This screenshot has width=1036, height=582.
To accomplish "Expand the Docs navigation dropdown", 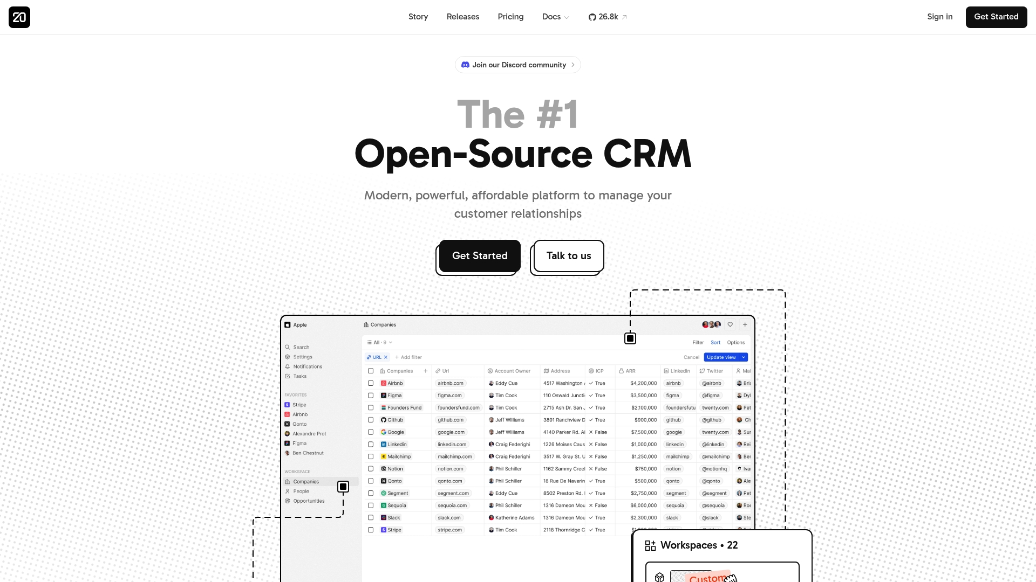I will pos(556,17).
